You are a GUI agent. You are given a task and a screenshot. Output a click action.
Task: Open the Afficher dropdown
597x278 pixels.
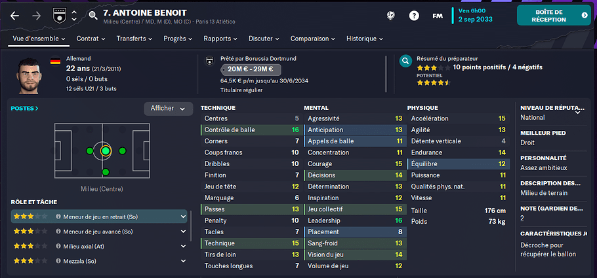(169, 109)
